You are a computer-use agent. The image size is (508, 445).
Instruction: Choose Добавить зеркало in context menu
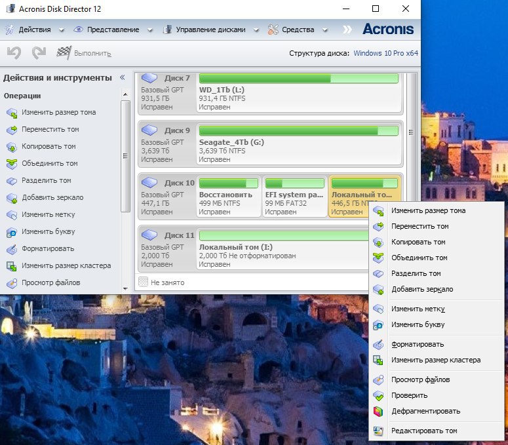(436, 290)
